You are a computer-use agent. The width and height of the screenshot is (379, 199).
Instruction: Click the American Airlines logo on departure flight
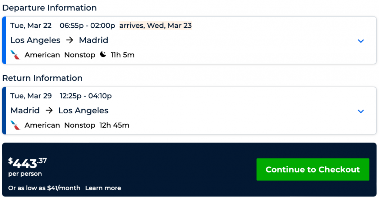[15, 55]
